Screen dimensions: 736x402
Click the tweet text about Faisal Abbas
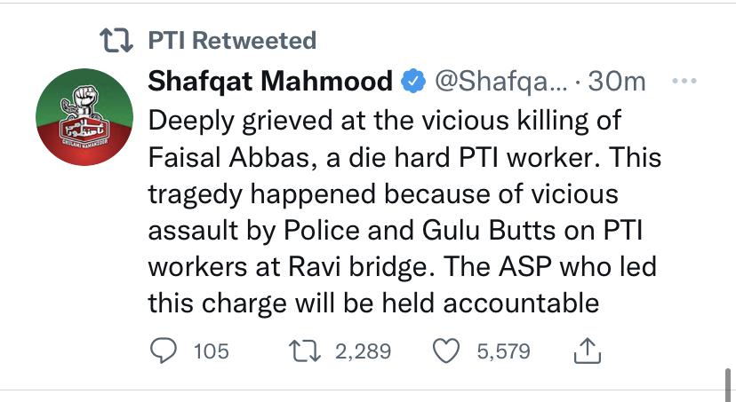click(x=404, y=212)
